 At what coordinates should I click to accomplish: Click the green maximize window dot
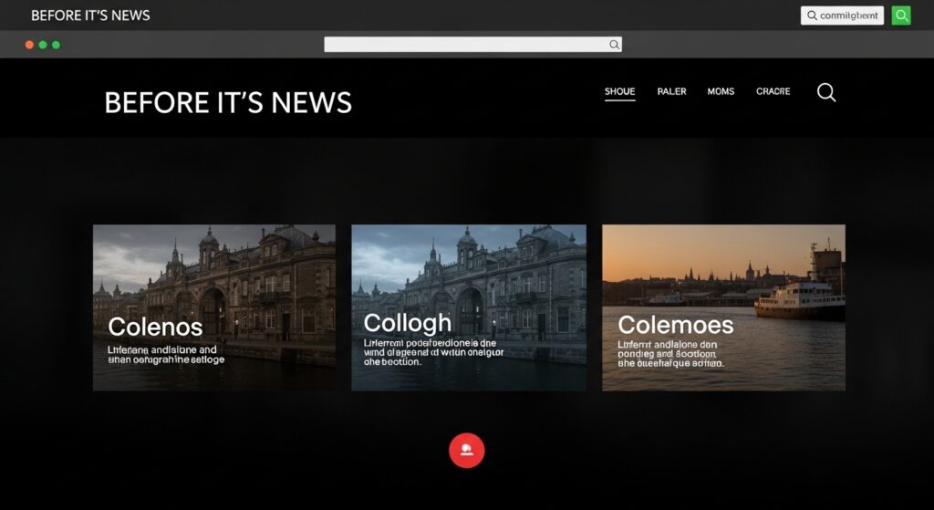tap(57, 45)
